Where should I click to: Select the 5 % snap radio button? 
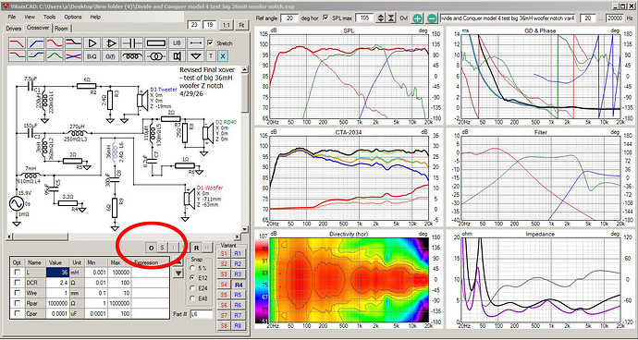click(x=192, y=268)
